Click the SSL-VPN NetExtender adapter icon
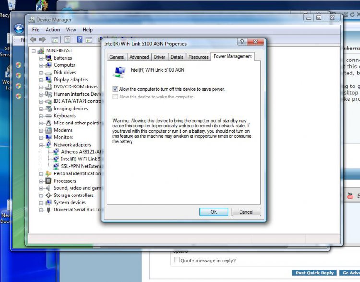360x282 pixels. 56,166
